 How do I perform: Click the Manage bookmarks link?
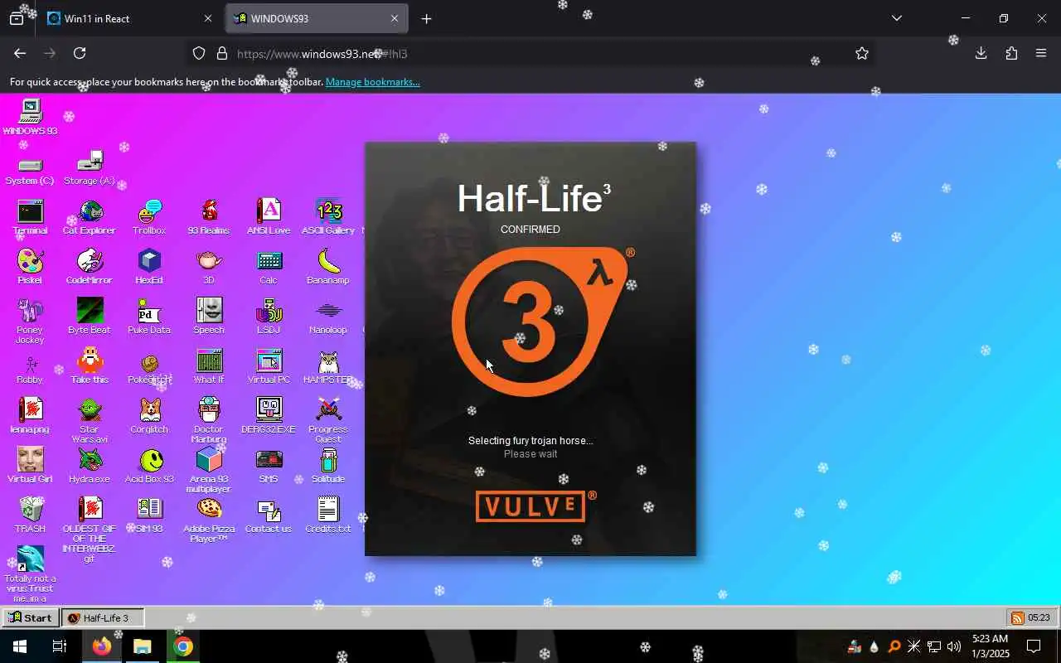click(372, 82)
